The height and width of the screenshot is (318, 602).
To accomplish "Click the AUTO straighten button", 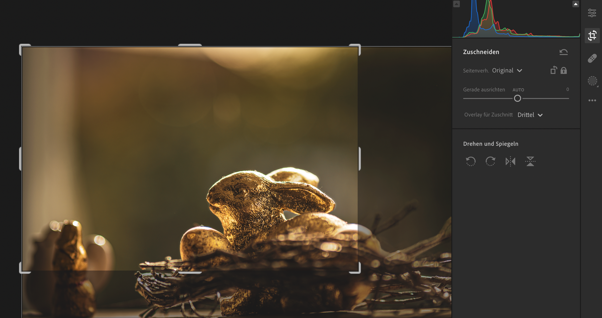I will [518, 90].
